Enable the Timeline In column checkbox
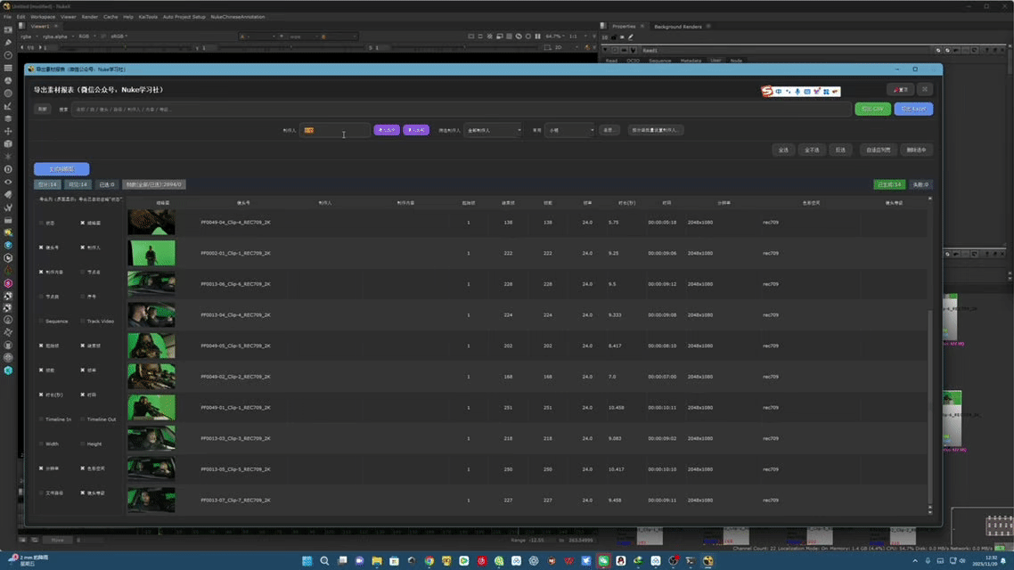1014x570 pixels. point(41,419)
